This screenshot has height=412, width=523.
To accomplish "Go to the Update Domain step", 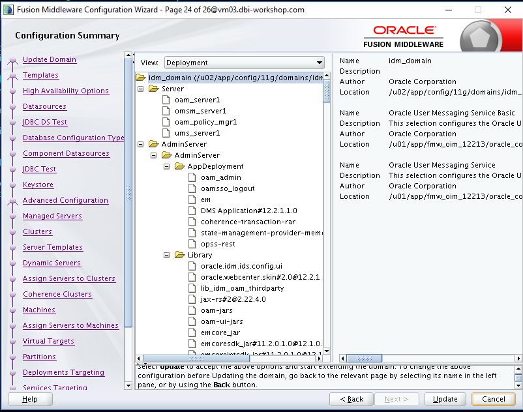I will click(50, 59).
